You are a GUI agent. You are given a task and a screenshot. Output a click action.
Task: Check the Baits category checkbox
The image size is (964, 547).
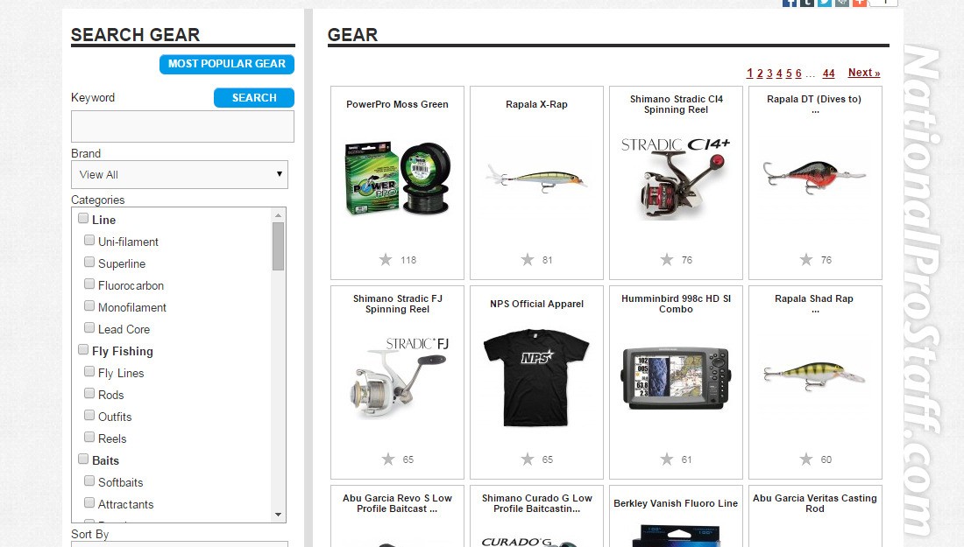click(83, 459)
